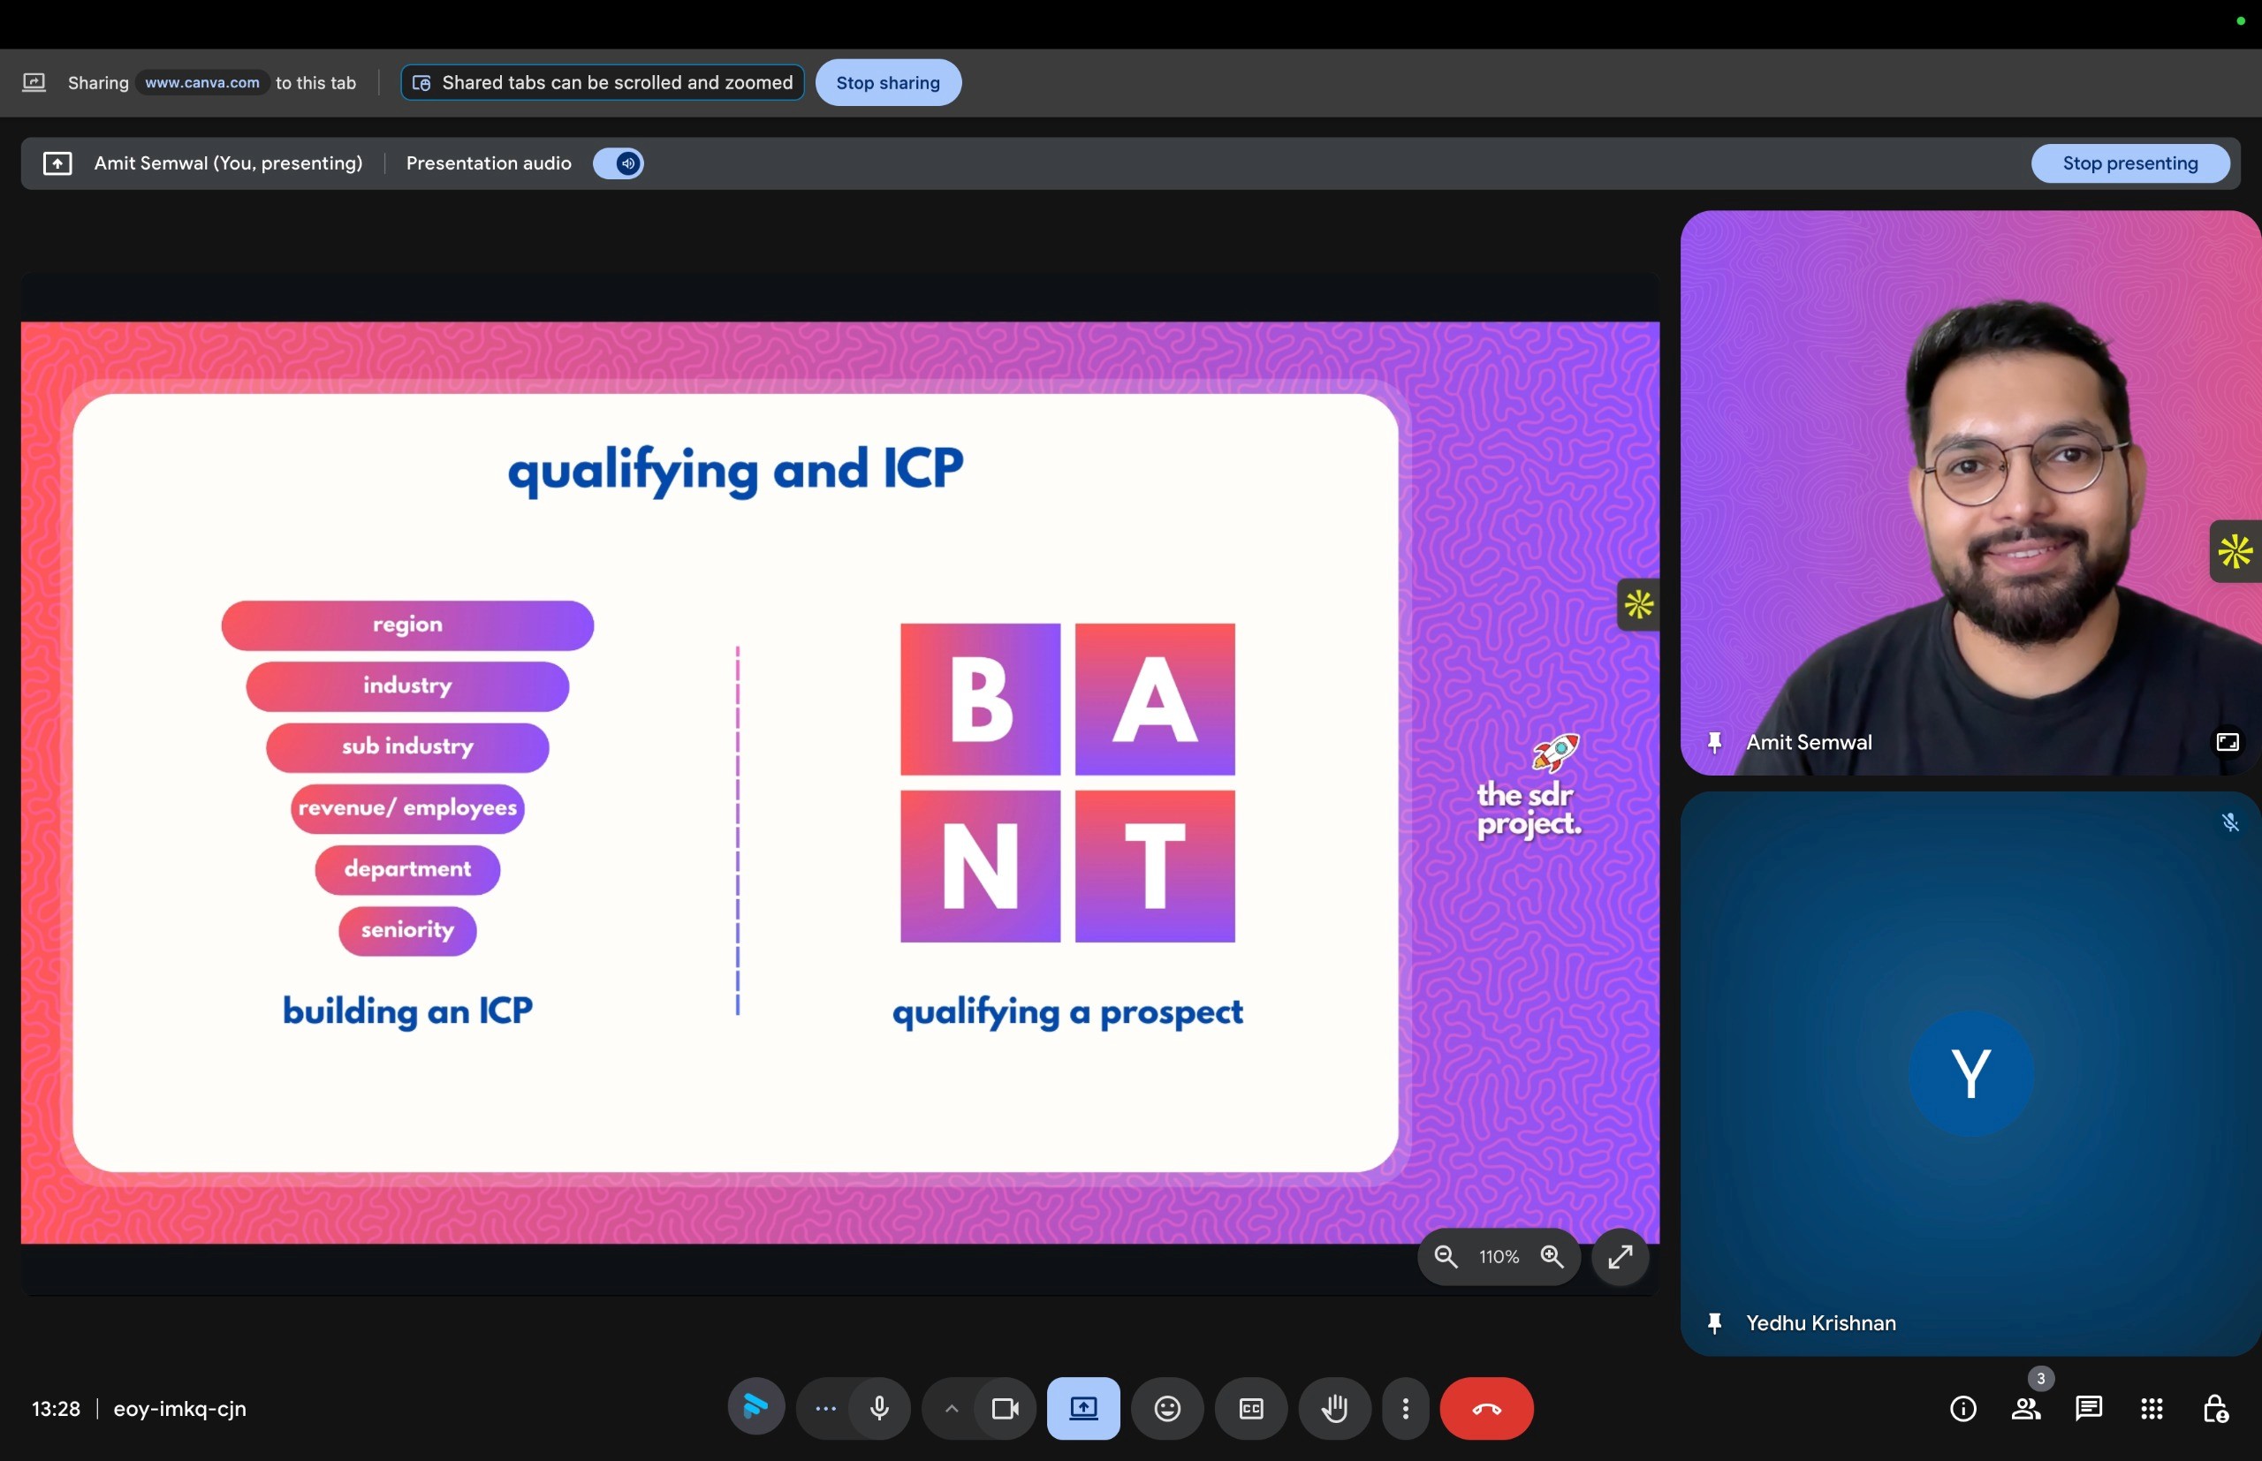This screenshot has width=2262, height=1461.
Task: Turn off the camera
Action: [x=1005, y=1409]
